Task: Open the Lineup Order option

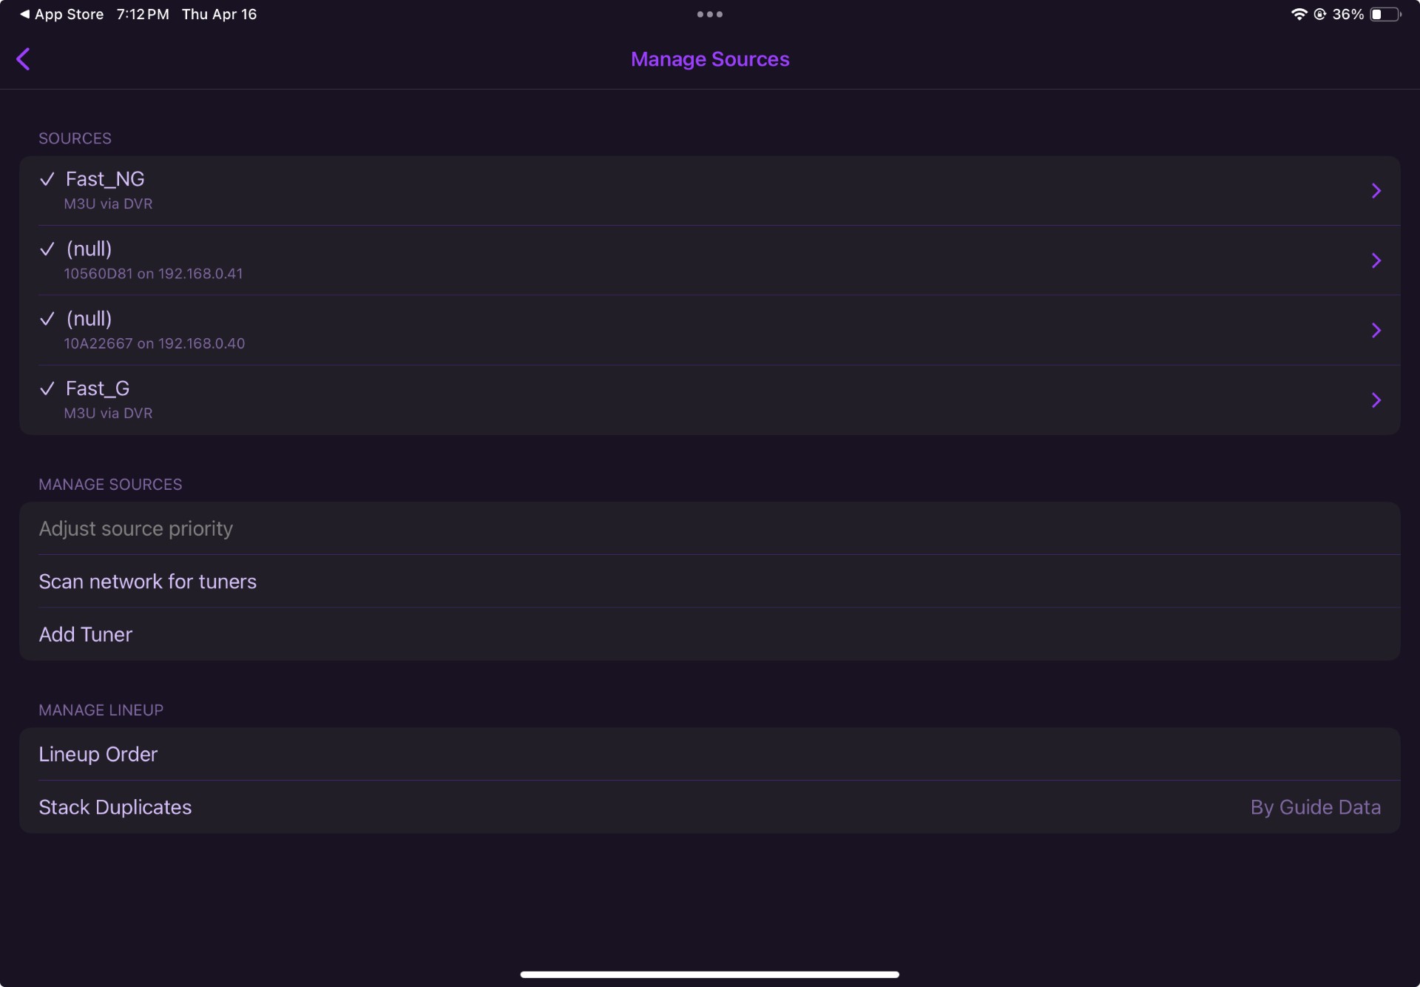Action: pos(98,754)
